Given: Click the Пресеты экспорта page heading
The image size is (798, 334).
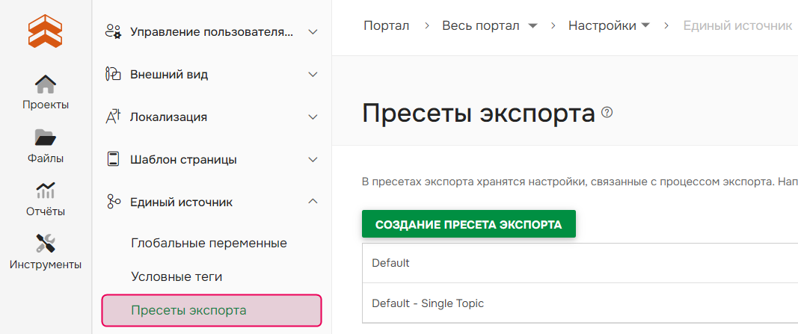Looking at the screenshot, I should click(479, 114).
